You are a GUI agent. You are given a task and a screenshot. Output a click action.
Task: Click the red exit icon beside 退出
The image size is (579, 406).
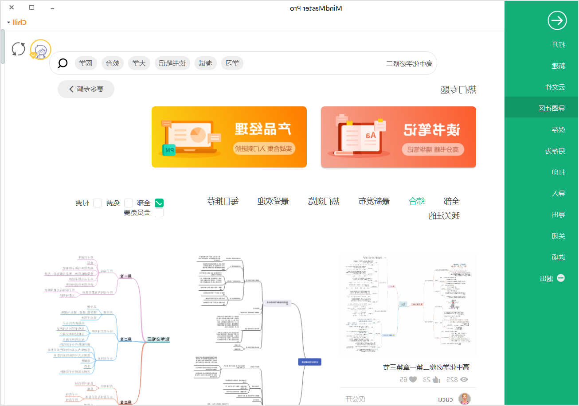click(561, 278)
